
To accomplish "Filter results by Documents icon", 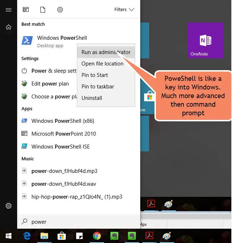I will 43,10.
